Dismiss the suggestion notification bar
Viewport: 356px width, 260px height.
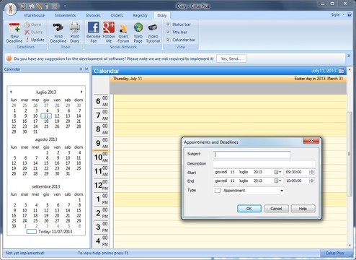tap(349, 56)
